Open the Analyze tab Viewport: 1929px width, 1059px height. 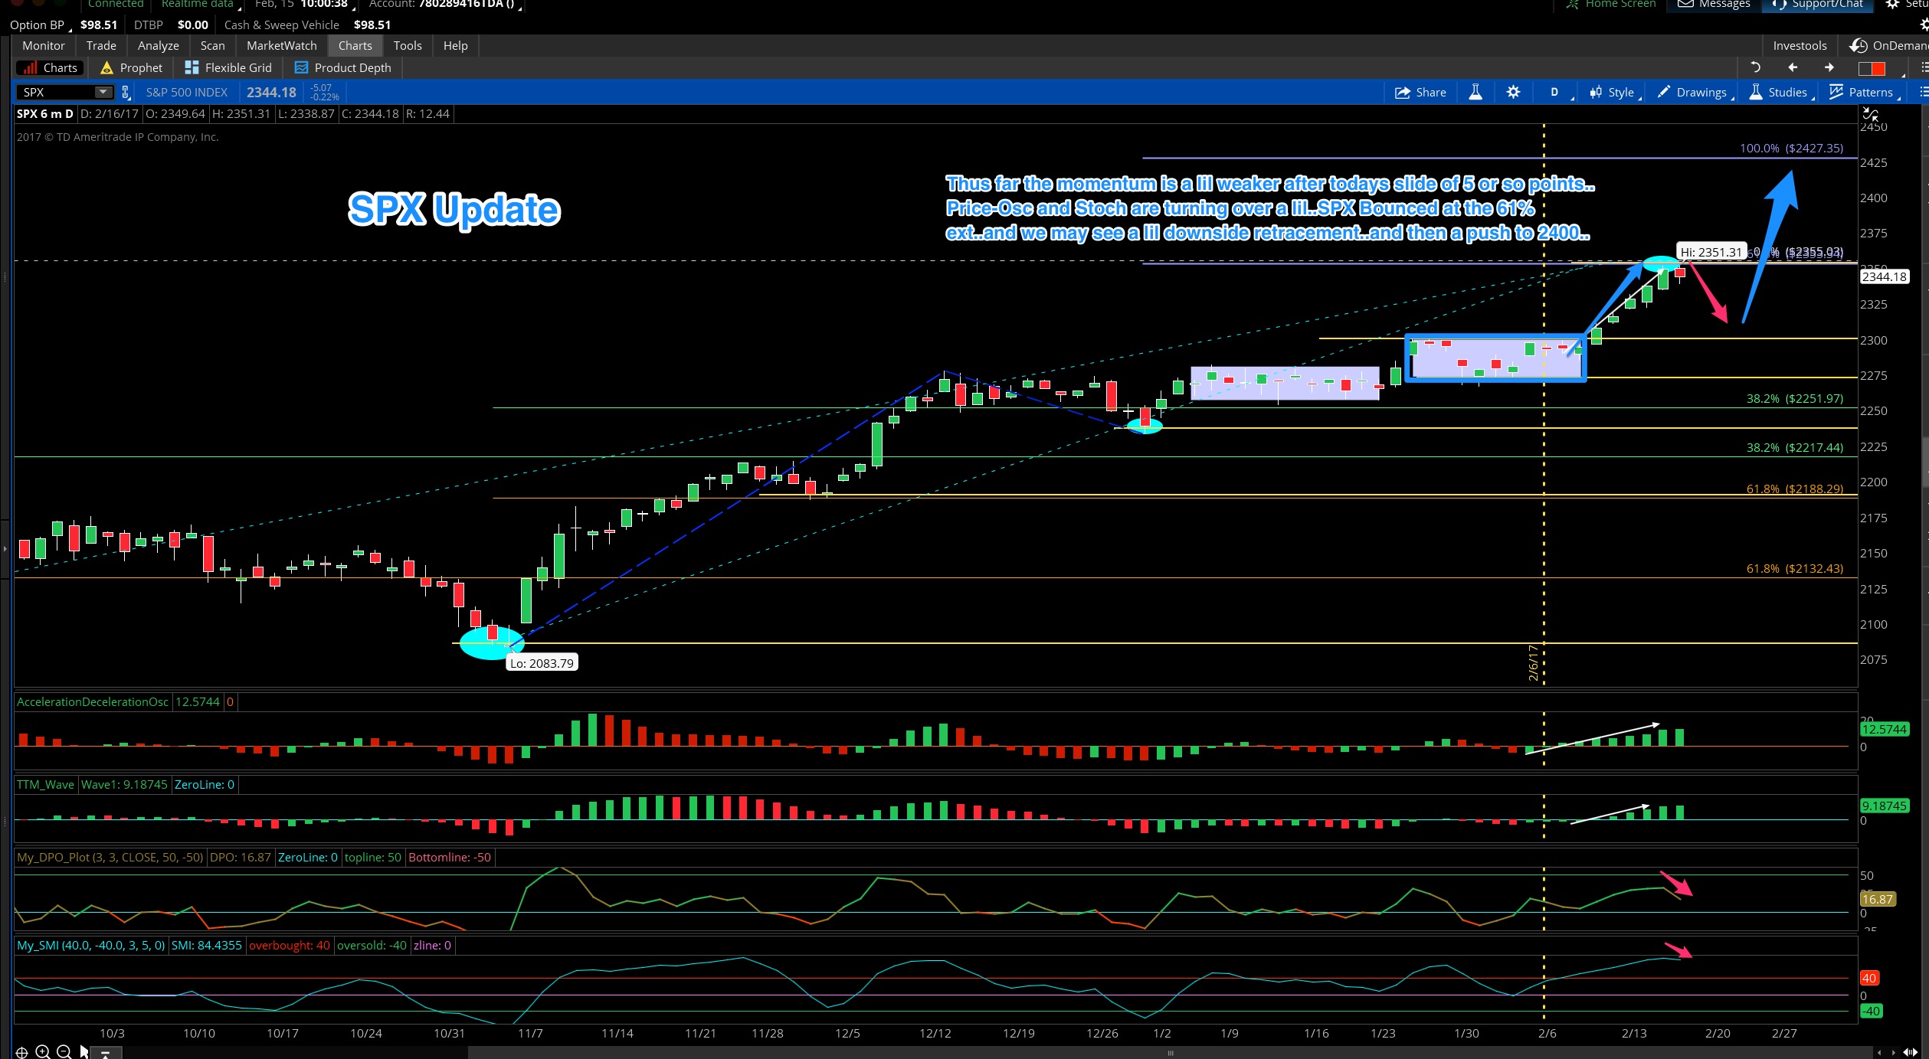tap(158, 45)
